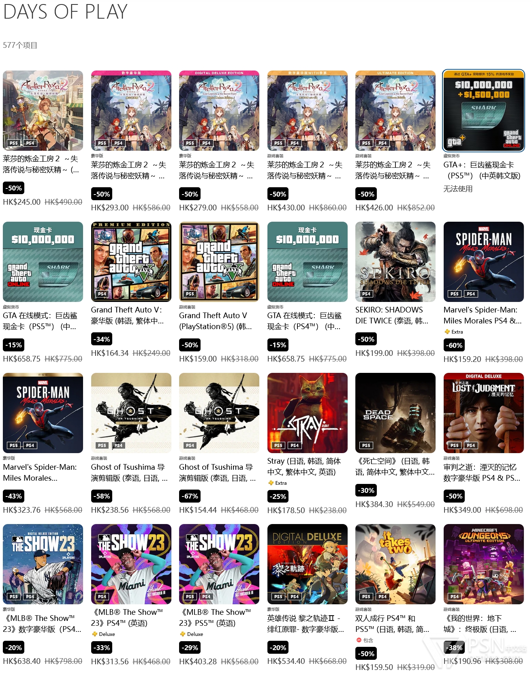The image size is (532, 674).
Task: Open the GTA+ Megalodon cash card thumbnail
Action: [484, 111]
